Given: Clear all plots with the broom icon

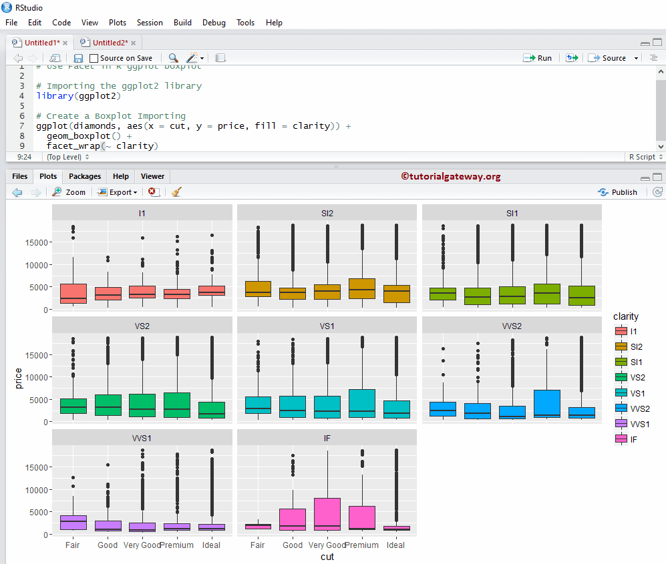Looking at the screenshot, I should pyautogui.click(x=176, y=192).
